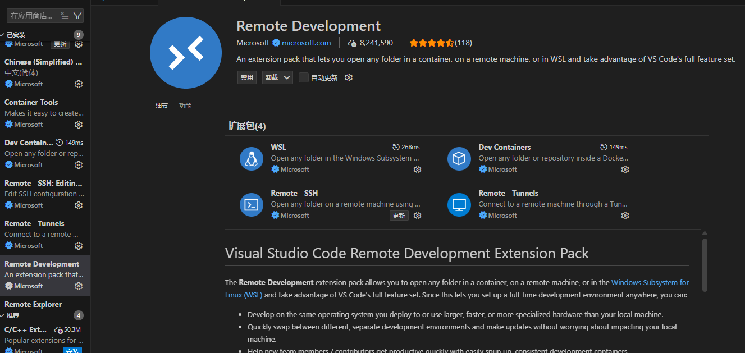Select Chinese (Simplified) extension in sidebar
This screenshot has height=353, width=745.
click(45, 73)
